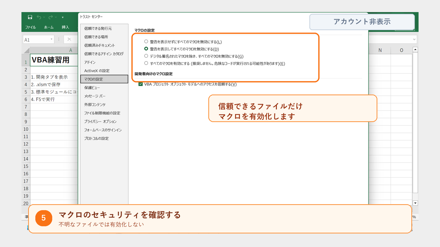Click the Select All corner triangle

coord(27,50)
